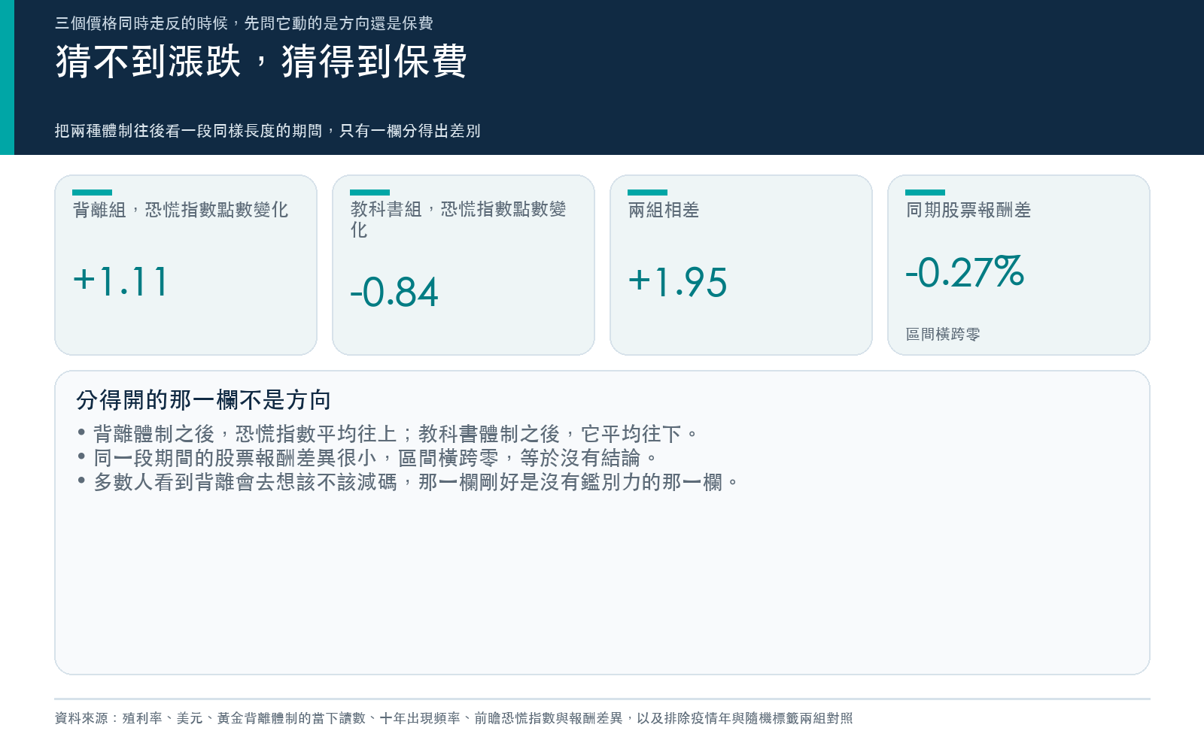Select the kicker line 三個價格同時走反的時候

point(244,23)
